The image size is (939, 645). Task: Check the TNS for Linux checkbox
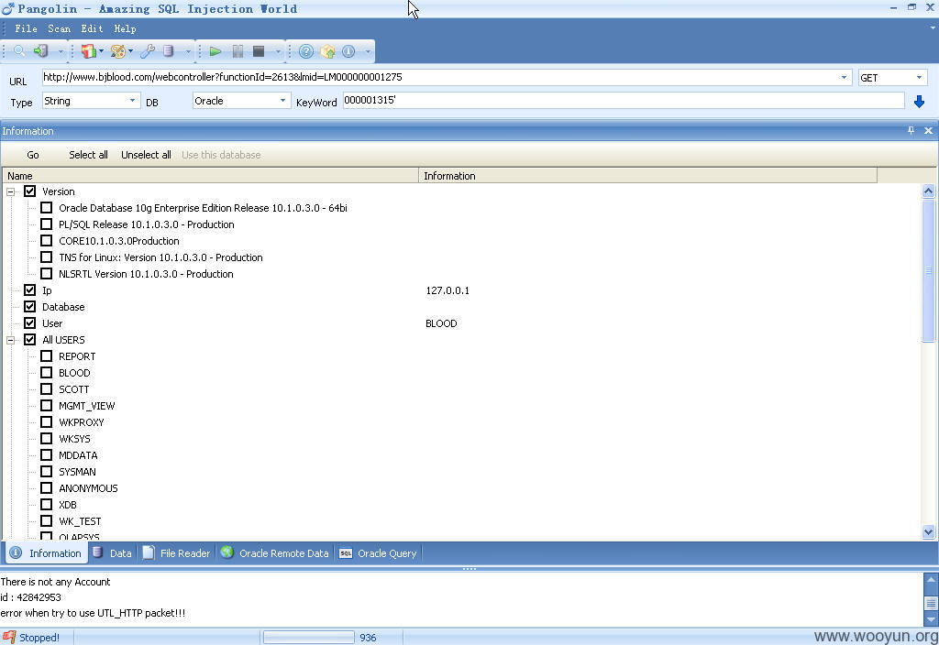click(46, 257)
